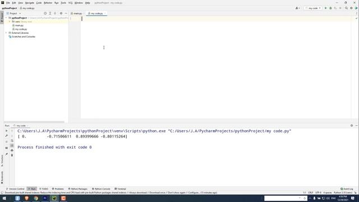
Task: Click Expand All icon in Project panel header
Action: point(50,13)
